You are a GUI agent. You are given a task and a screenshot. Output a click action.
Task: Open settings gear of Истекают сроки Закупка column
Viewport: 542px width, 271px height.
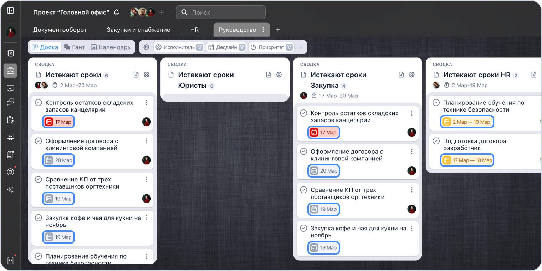[411, 75]
